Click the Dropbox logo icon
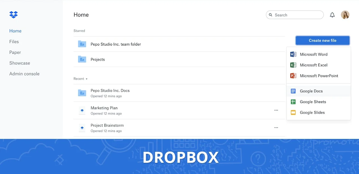 click(13, 14)
